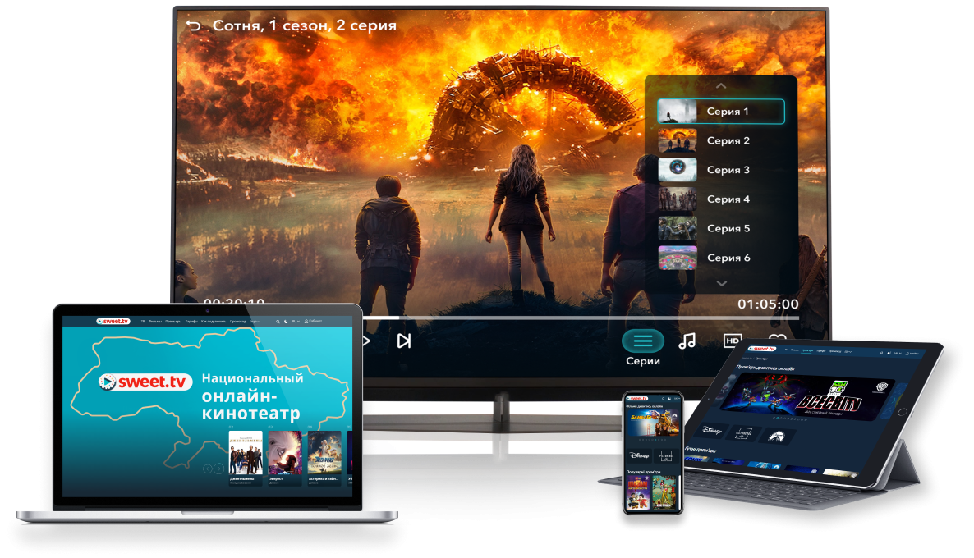Open the Ben 10 banner on the tablet
Viewport: 974px width, 558px height.
pos(807,395)
